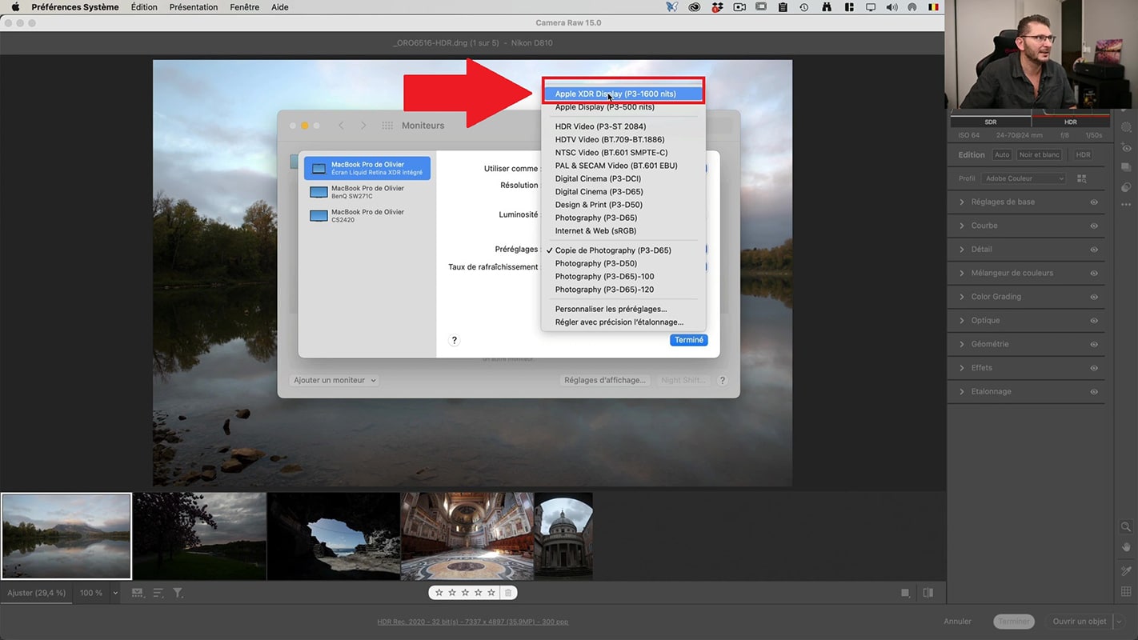The image size is (1138, 640).
Task: Select the cave opening thumbnail
Action: pos(333,535)
